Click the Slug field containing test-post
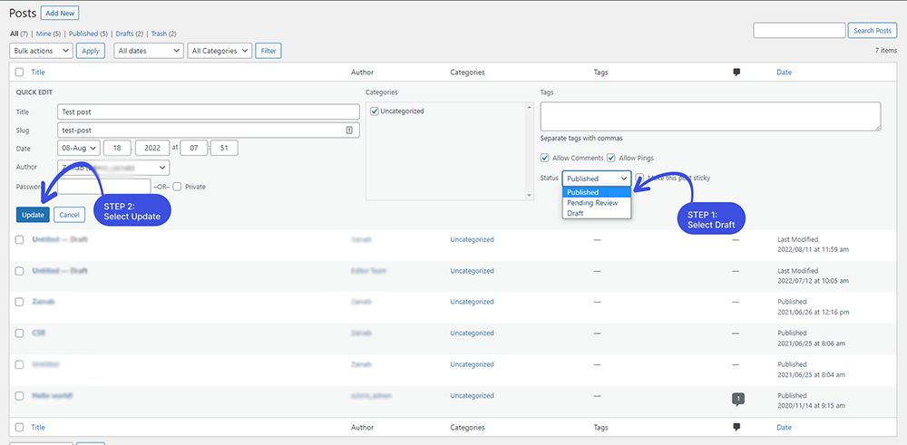The width and height of the screenshot is (907, 445). click(x=209, y=130)
